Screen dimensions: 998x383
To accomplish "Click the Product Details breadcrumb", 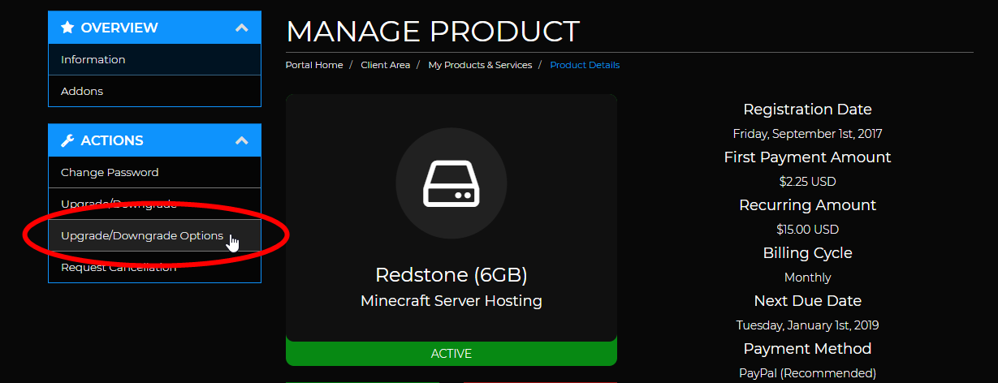I will (x=585, y=65).
